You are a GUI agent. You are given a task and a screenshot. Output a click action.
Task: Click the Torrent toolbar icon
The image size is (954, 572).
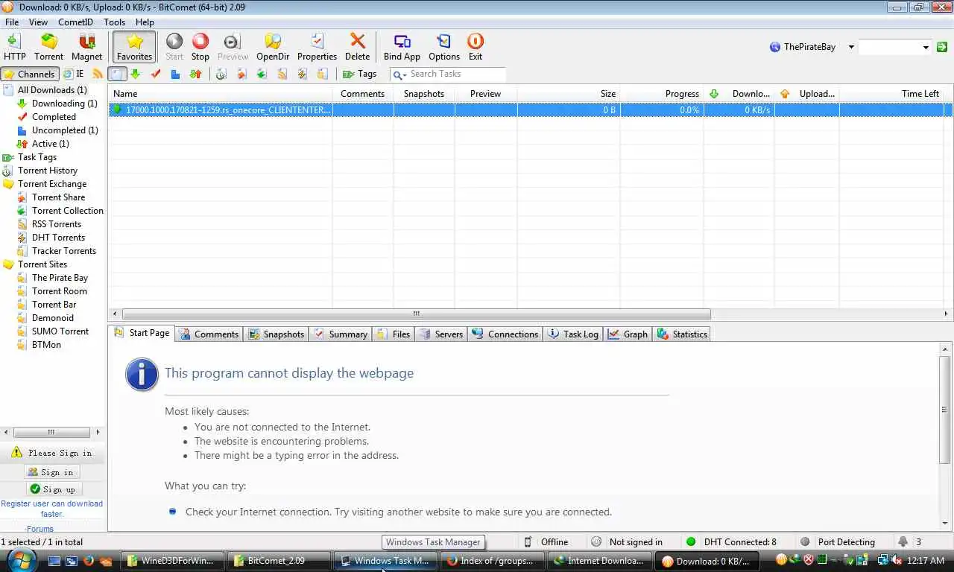point(49,46)
